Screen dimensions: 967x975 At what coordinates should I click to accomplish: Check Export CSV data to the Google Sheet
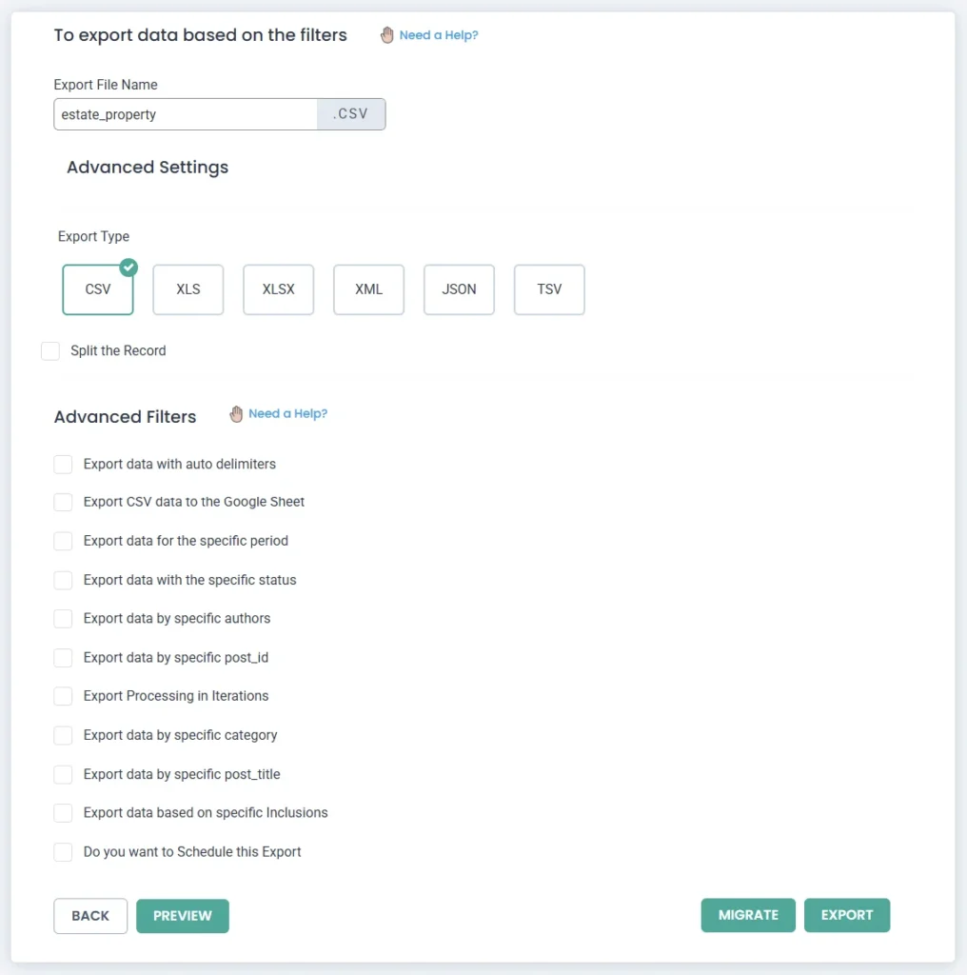(64, 502)
